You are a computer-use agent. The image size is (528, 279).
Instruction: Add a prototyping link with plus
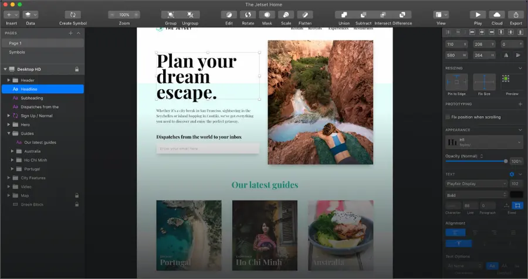pos(520,104)
